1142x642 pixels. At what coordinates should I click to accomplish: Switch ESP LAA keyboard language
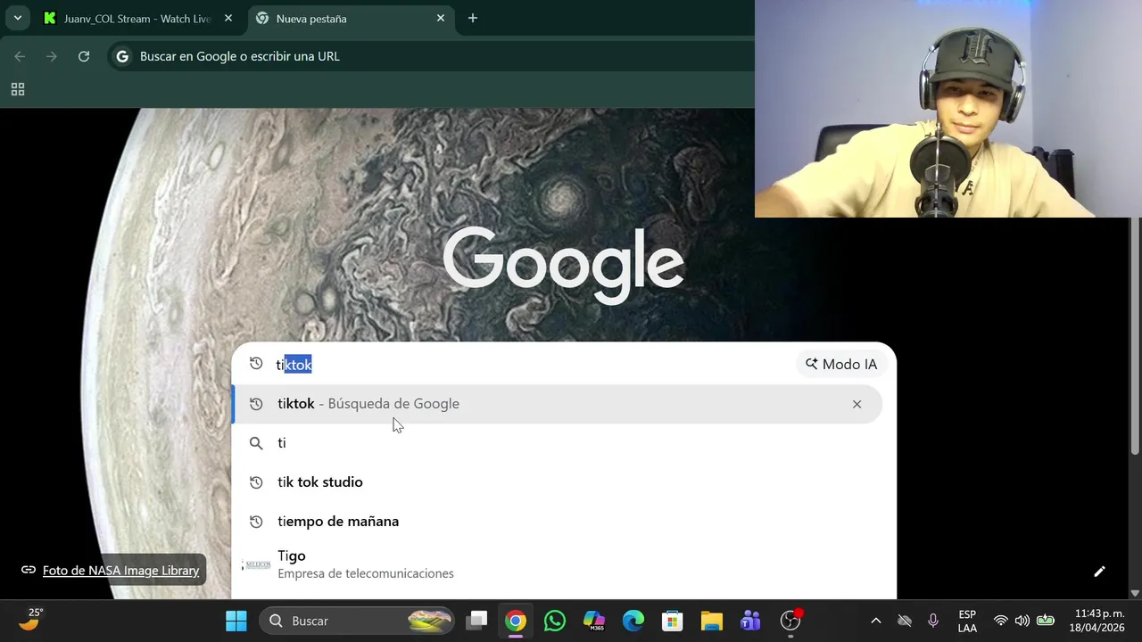967,621
